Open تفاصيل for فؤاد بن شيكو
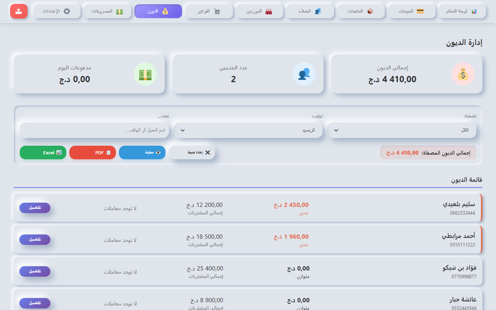 35,271
